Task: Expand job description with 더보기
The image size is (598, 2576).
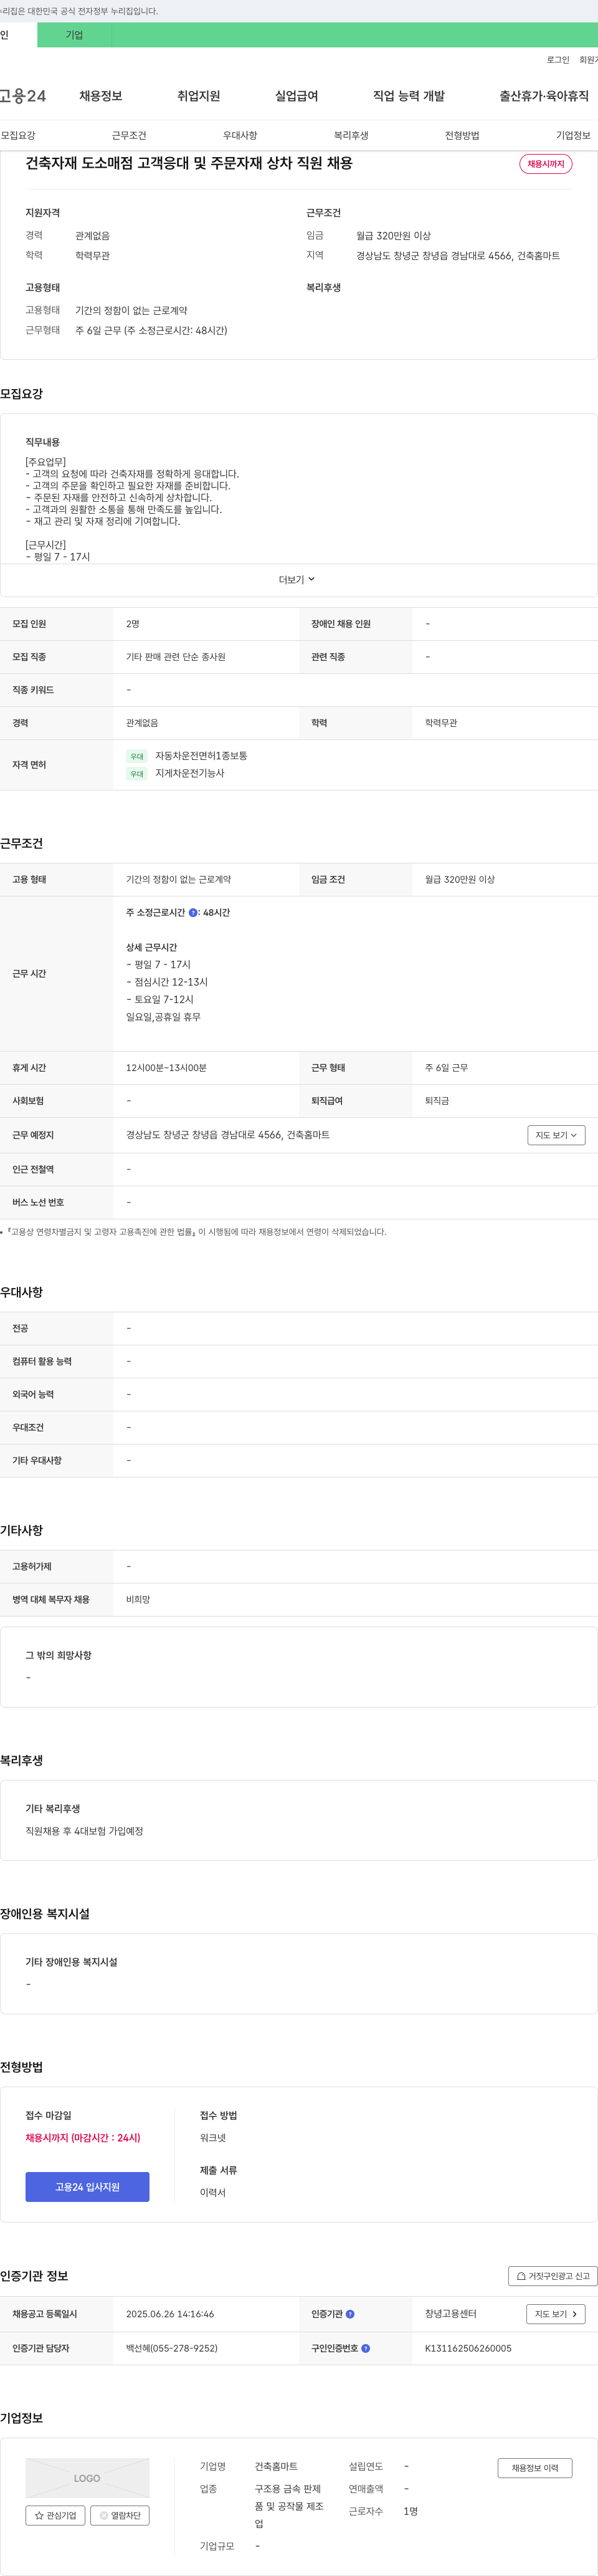Action: [297, 580]
